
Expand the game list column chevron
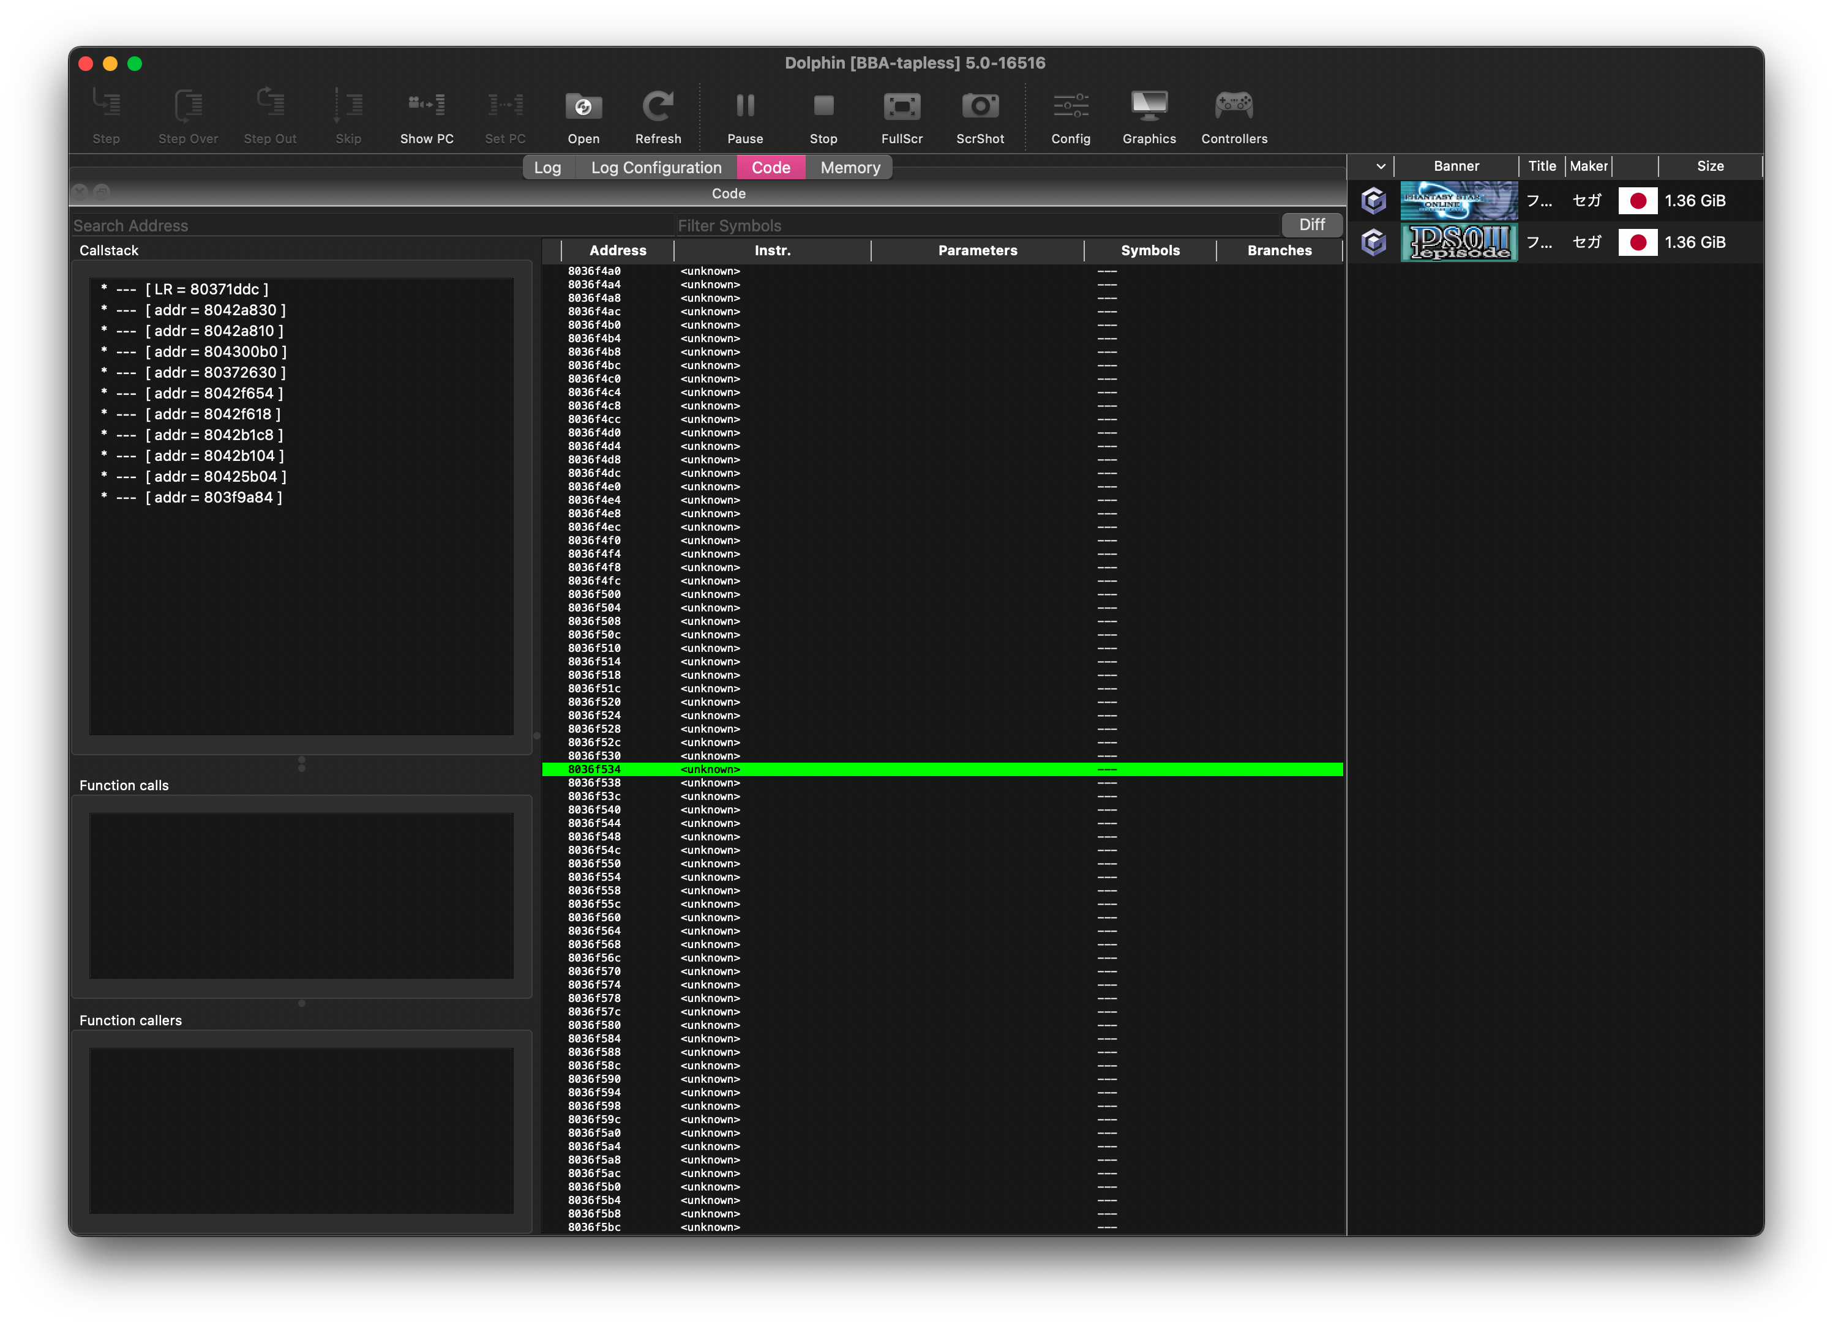point(1381,166)
